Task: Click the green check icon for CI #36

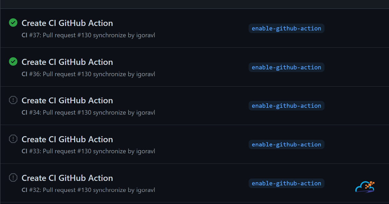Action: tap(13, 62)
